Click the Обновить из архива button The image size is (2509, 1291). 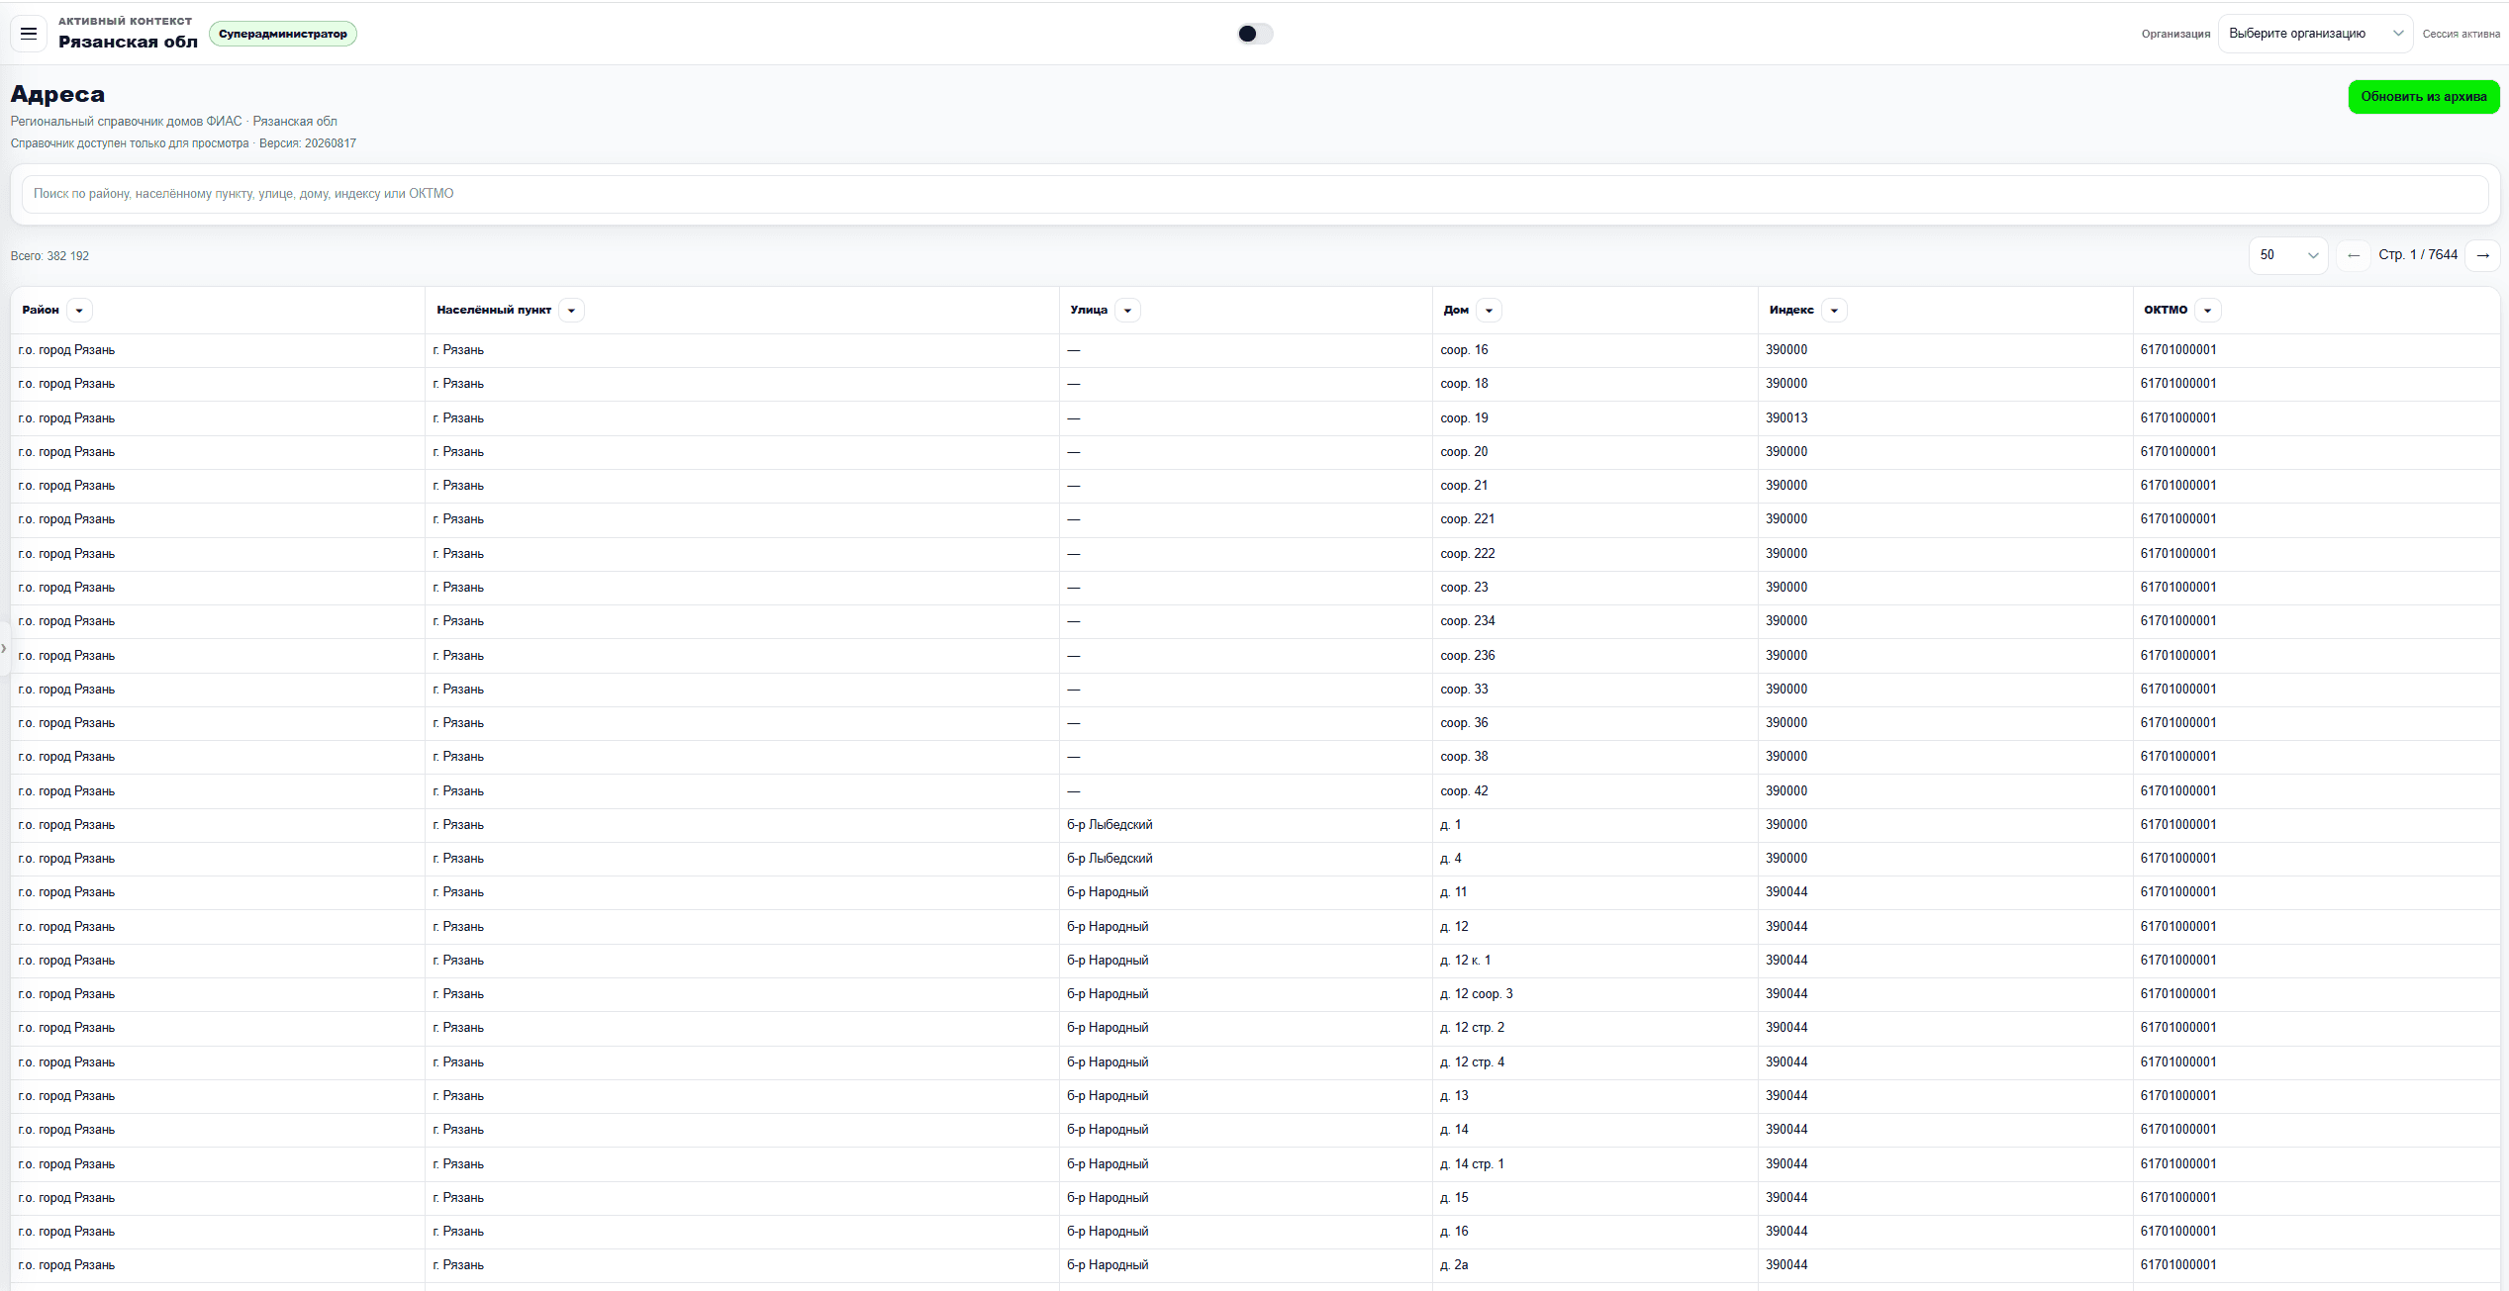(x=2424, y=97)
